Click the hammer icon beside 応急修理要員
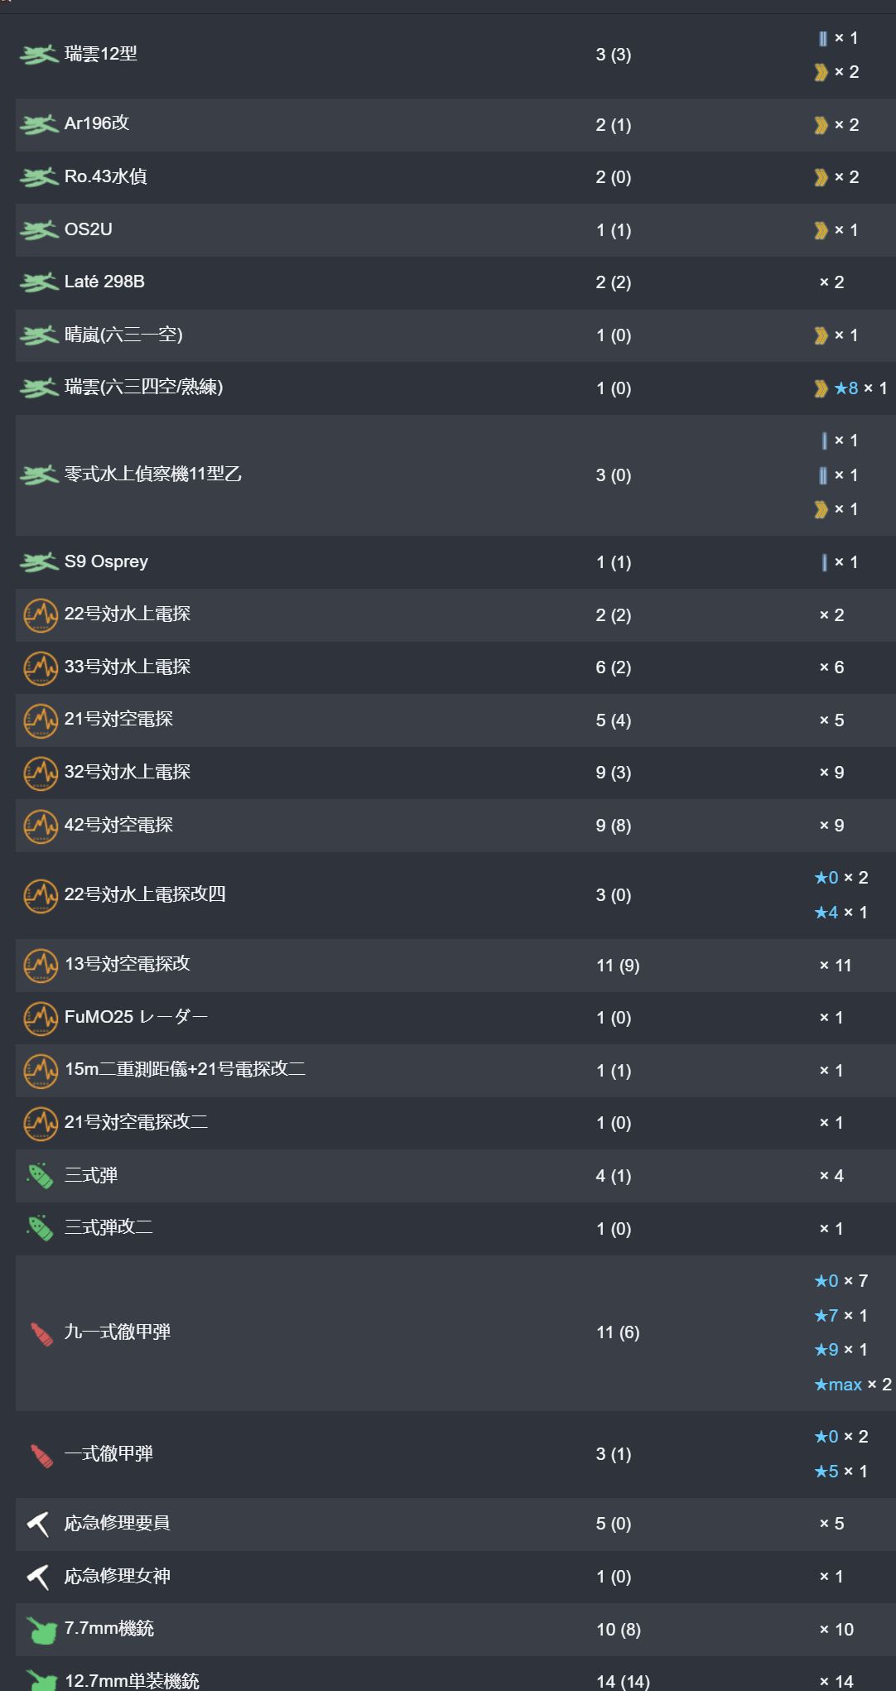This screenshot has width=896, height=1691. pyautogui.click(x=38, y=1524)
